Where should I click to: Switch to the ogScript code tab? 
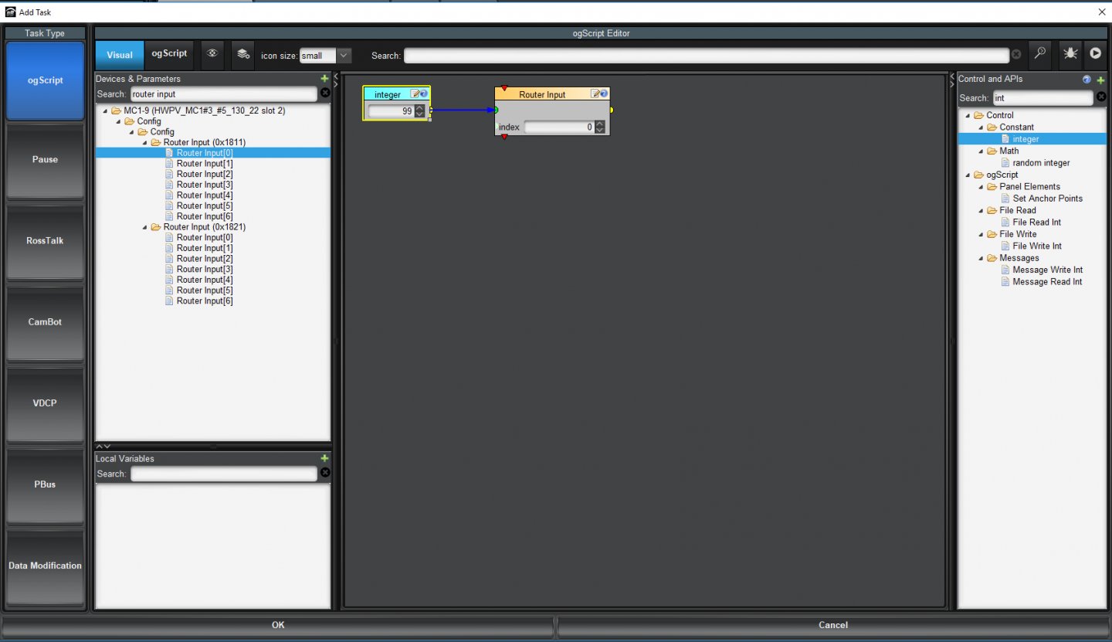[x=169, y=54]
